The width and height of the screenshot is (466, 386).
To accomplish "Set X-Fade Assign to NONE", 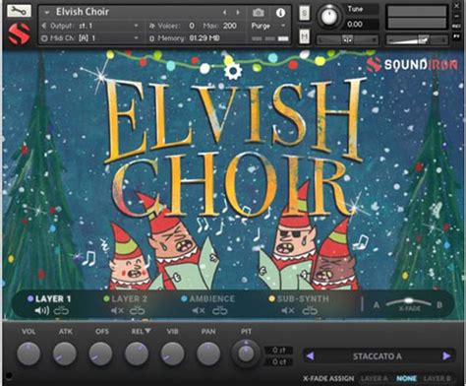I will tap(406, 378).
